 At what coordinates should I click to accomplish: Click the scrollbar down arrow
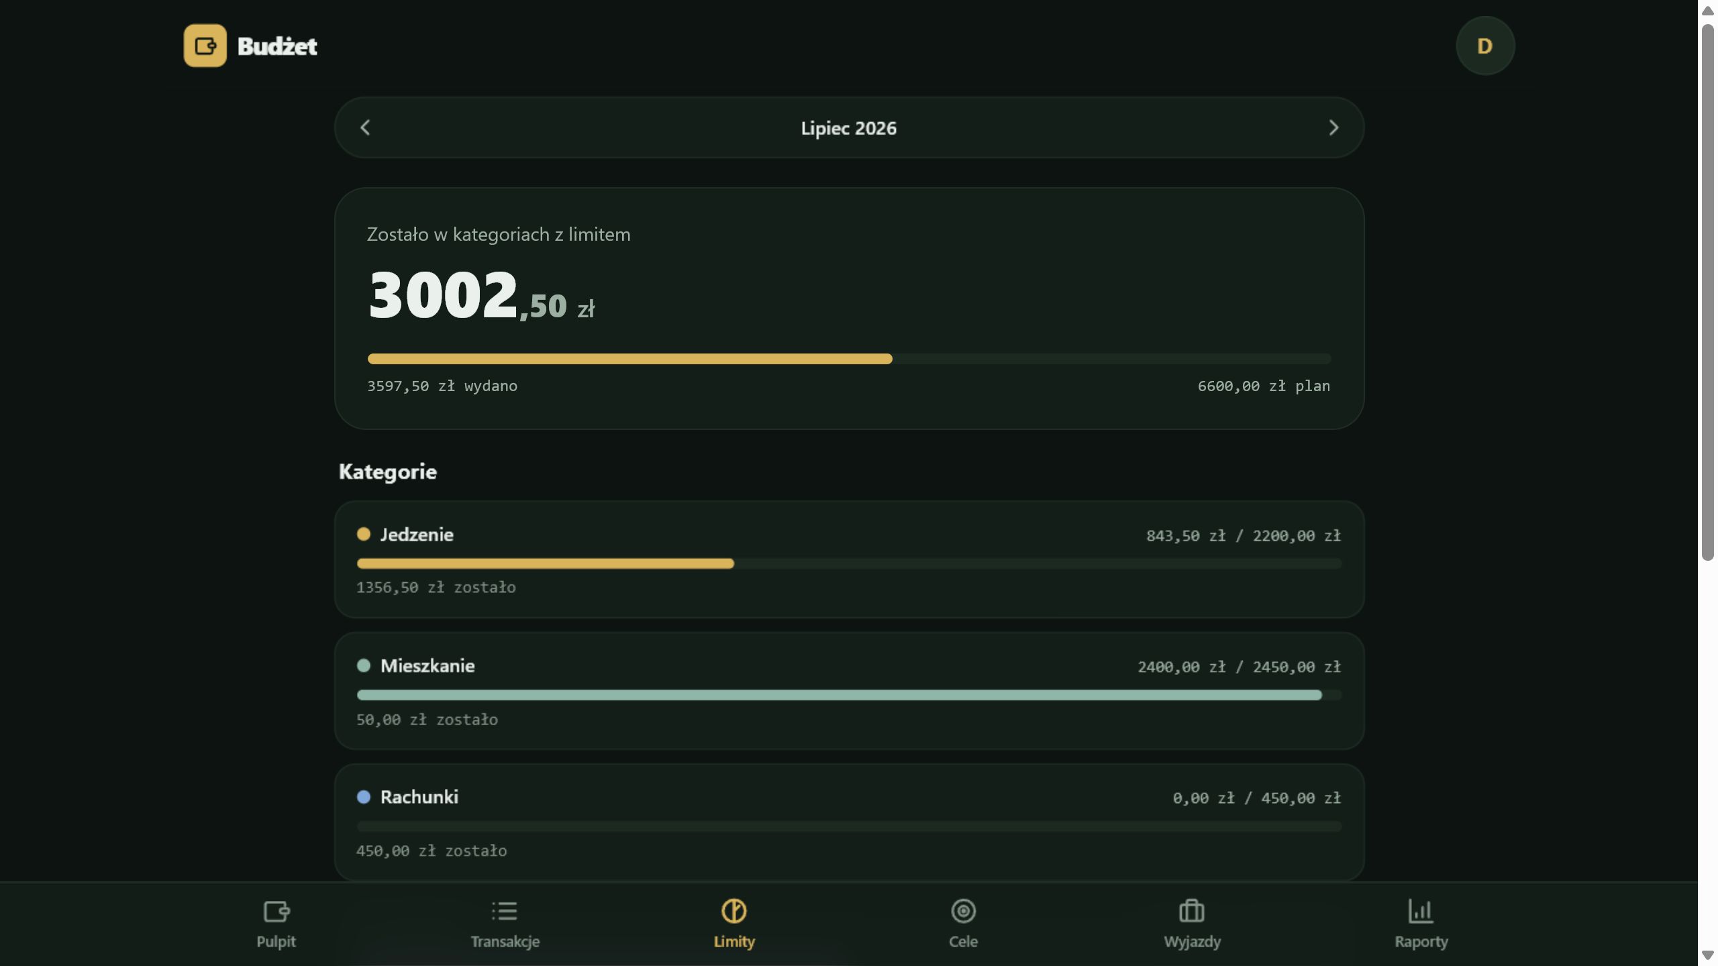tap(1708, 955)
